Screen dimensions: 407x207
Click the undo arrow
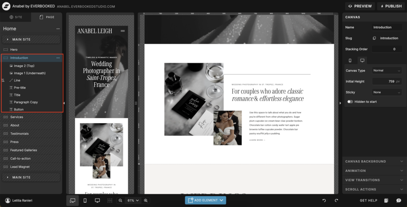324,201
